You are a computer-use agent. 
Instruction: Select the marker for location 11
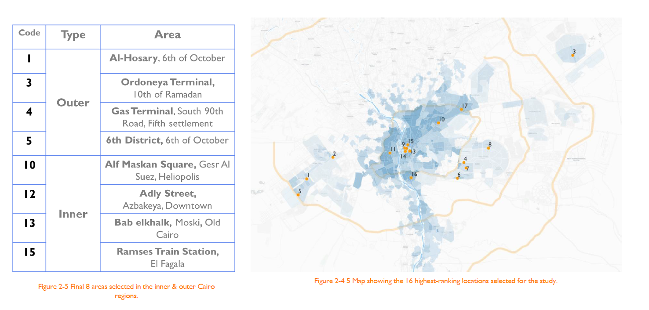point(390,153)
